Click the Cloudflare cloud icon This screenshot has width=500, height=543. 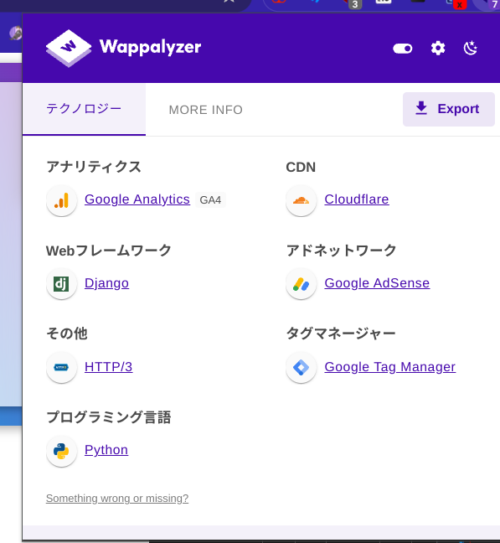301,200
